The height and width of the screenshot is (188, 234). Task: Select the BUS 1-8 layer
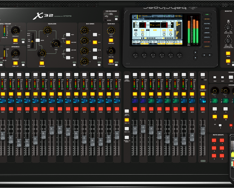[127, 120]
